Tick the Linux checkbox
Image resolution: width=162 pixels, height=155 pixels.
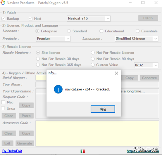coord(3,108)
